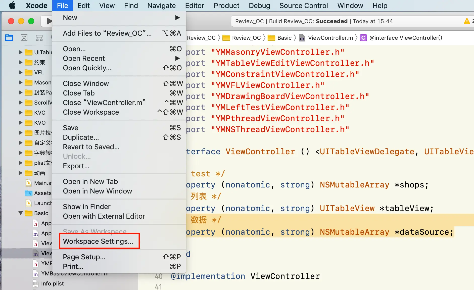The width and height of the screenshot is (474, 290).
Task: Collapse the Basic folder
Action: (x=21, y=213)
